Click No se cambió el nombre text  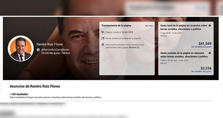tap(123, 38)
